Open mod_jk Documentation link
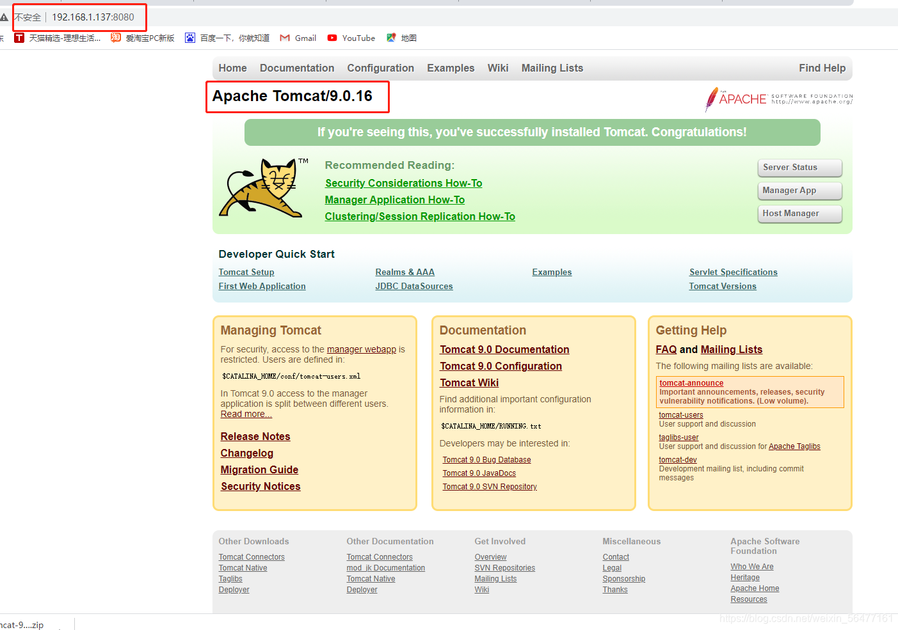Viewport: 898px width, 630px height. [385, 568]
